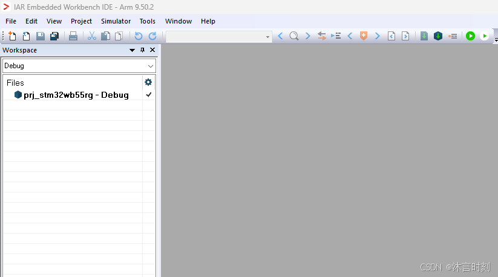Click the gear column settings icon

point(148,83)
